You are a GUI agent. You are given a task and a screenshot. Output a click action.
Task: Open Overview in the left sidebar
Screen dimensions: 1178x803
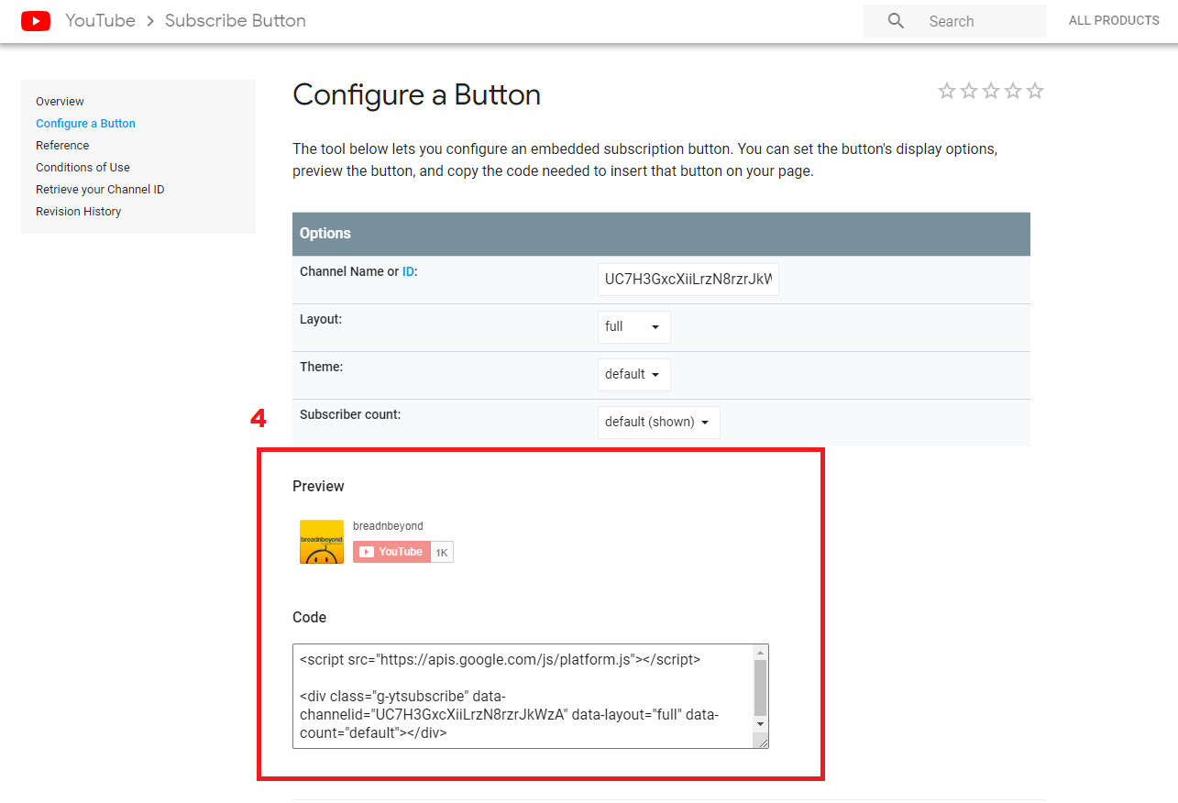point(60,102)
